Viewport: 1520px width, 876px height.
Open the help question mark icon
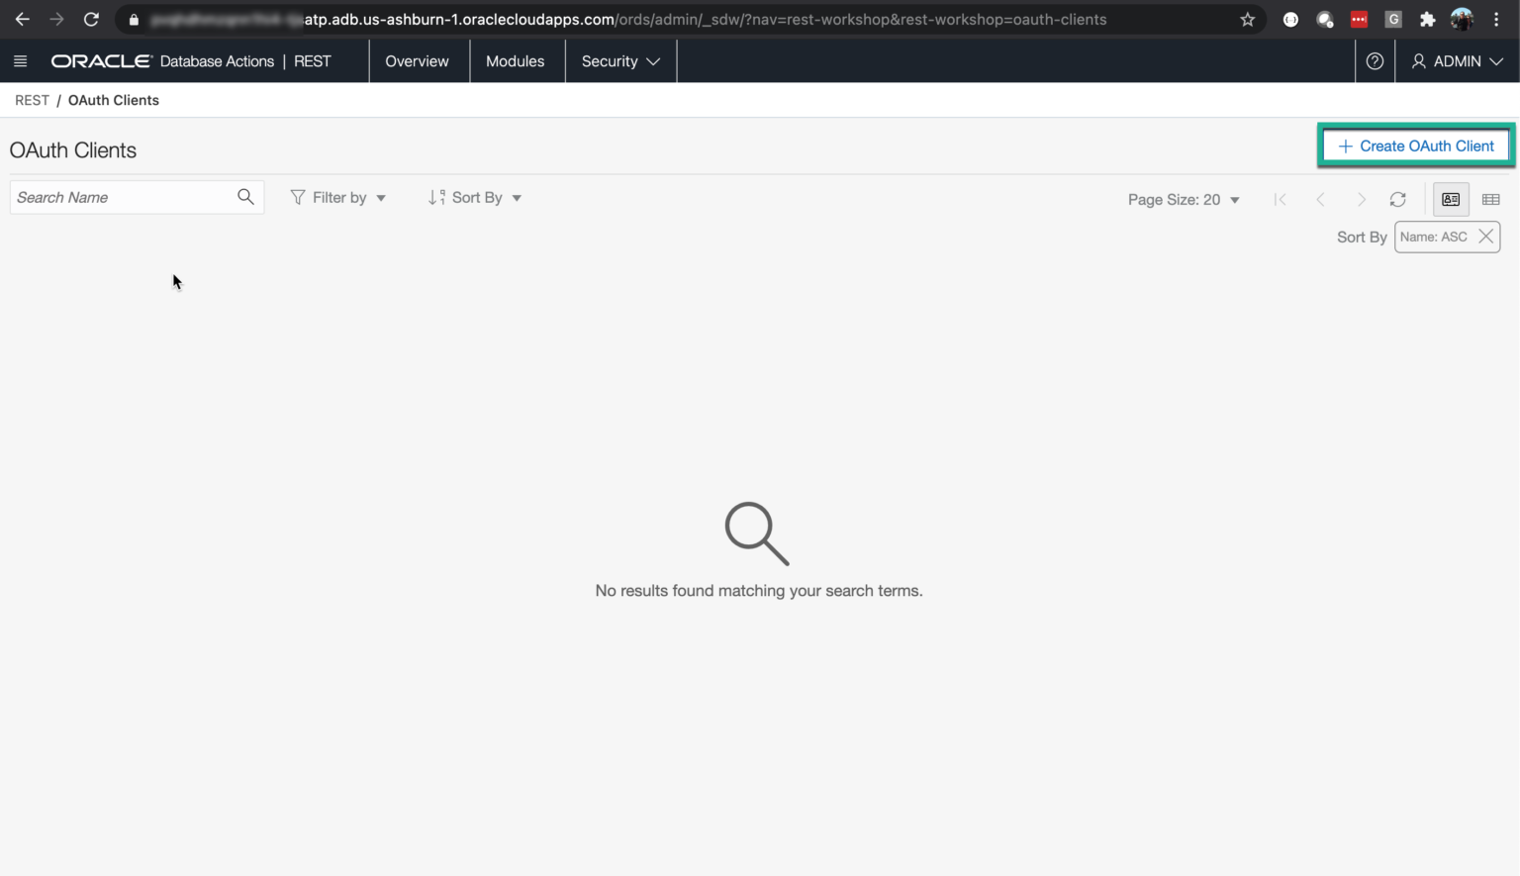1375,61
